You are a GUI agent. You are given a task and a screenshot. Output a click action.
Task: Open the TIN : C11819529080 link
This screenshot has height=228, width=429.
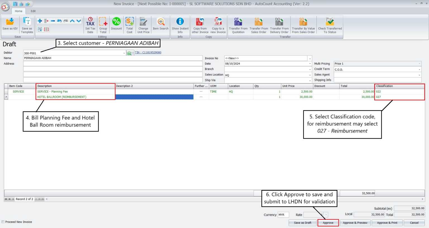pyautogui.click(x=148, y=53)
